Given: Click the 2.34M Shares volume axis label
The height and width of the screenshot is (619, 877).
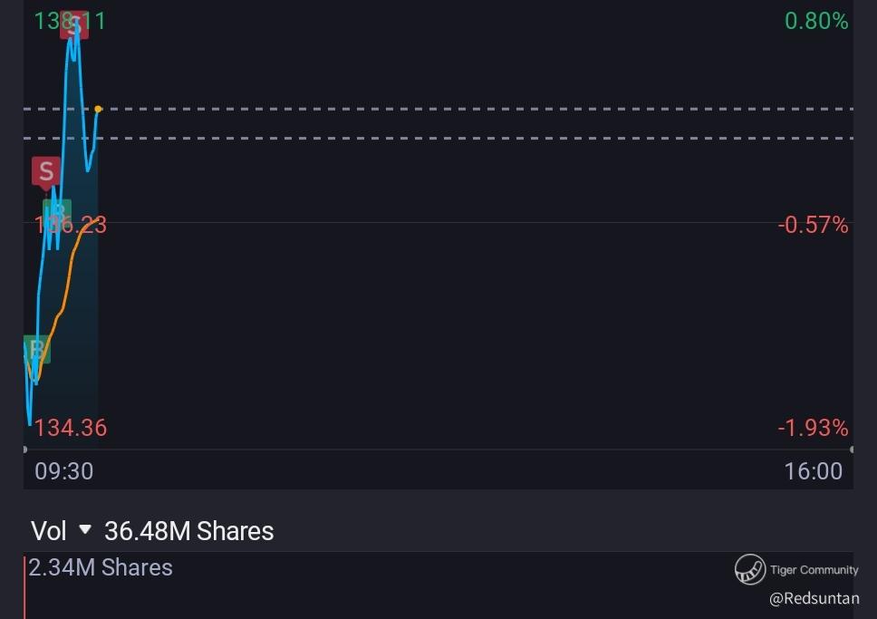Looking at the screenshot, I should (100, 568).
